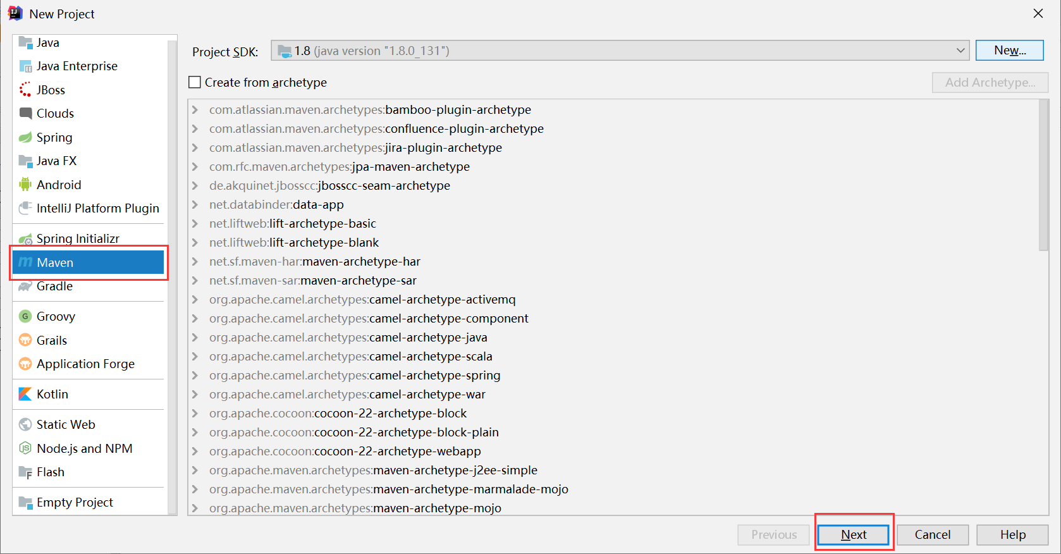Select the Gradle elephant icon
Viewport: 1061px width, 554px height.
[x=25, y=286]
